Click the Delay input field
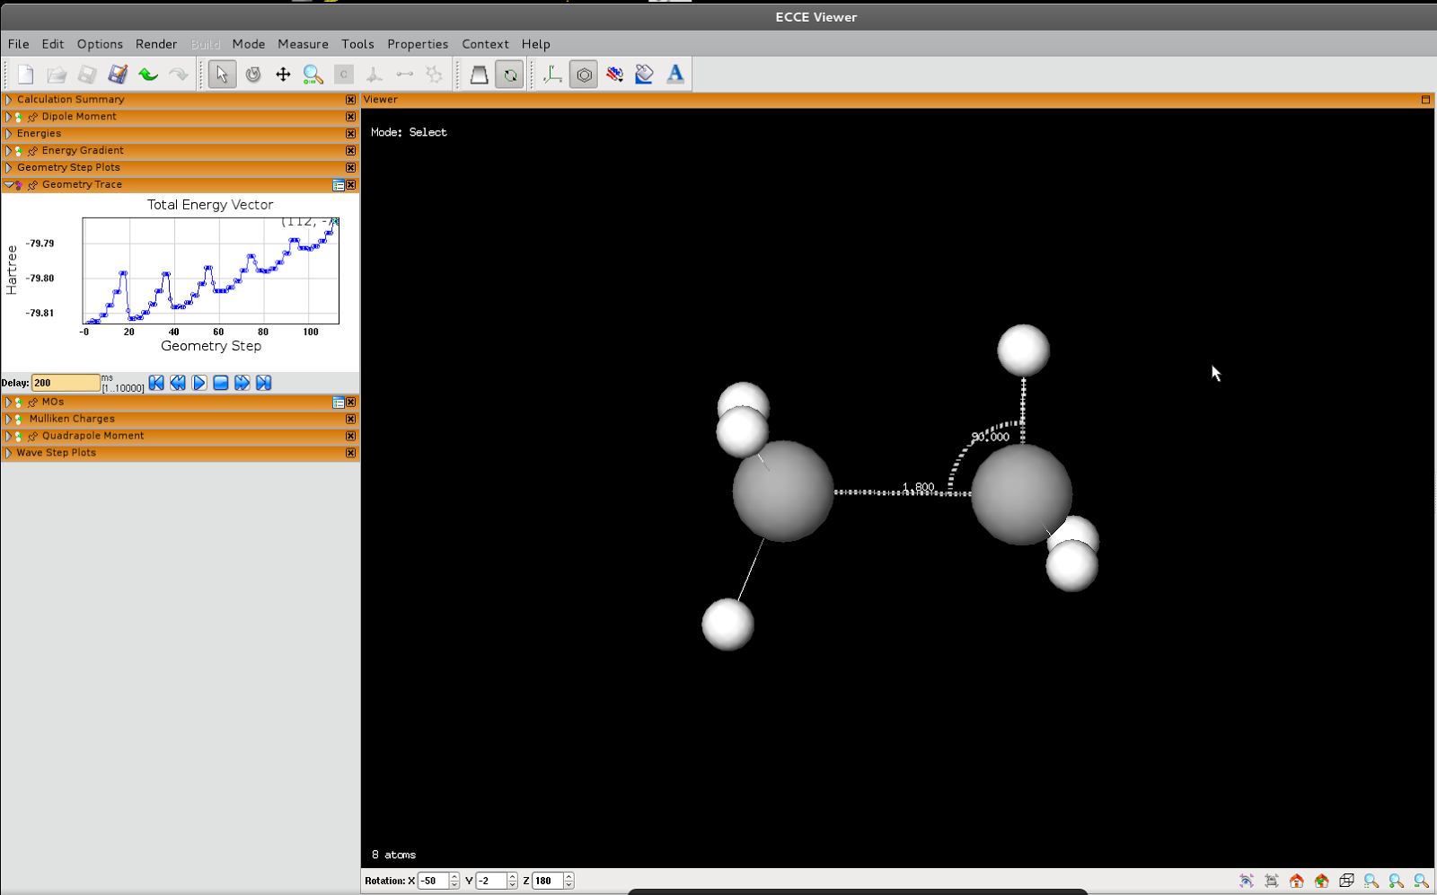Viewport: 1437px width, 895px height. (66, 383)
